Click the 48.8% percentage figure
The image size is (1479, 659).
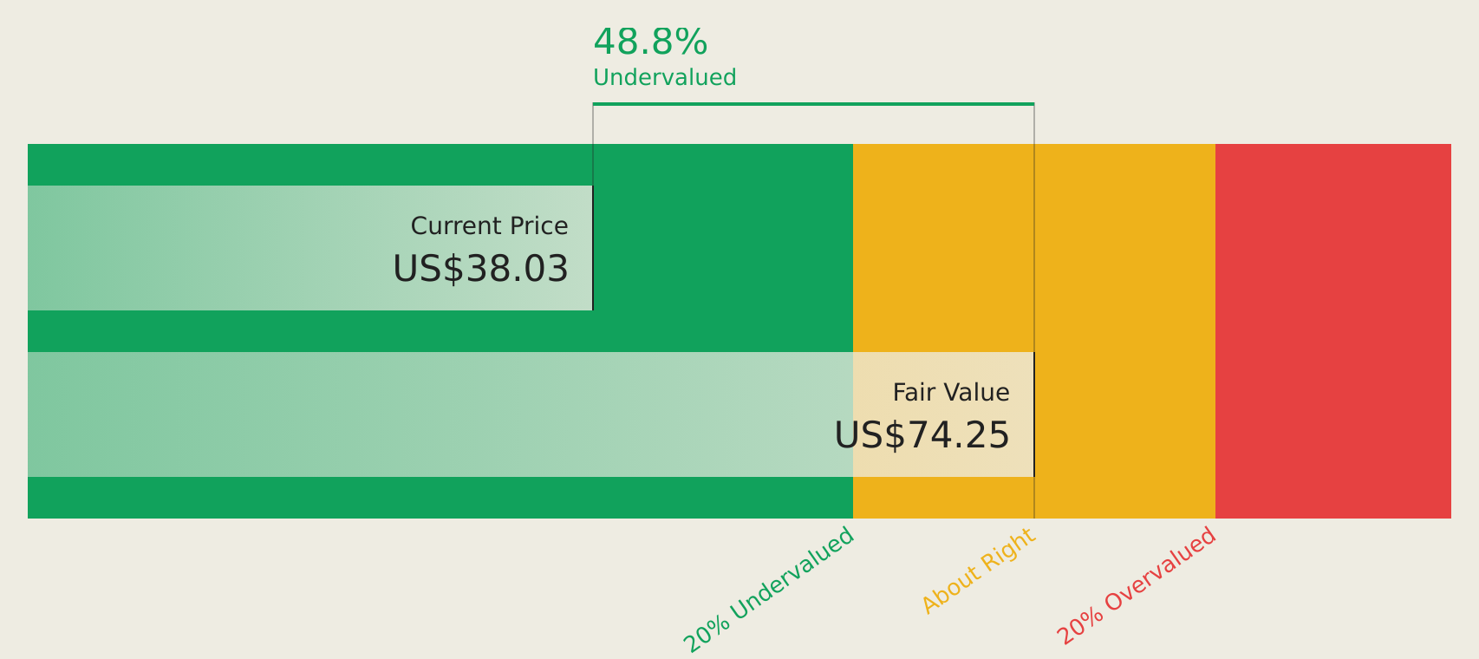(x=650, y=42)
